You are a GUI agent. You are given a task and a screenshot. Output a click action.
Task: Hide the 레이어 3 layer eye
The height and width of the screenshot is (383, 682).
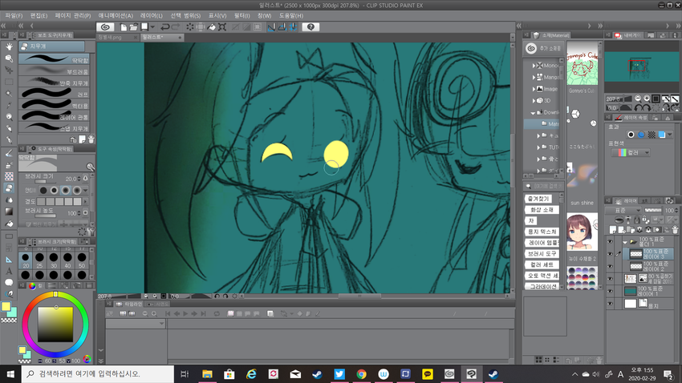(x=610, y=254)
